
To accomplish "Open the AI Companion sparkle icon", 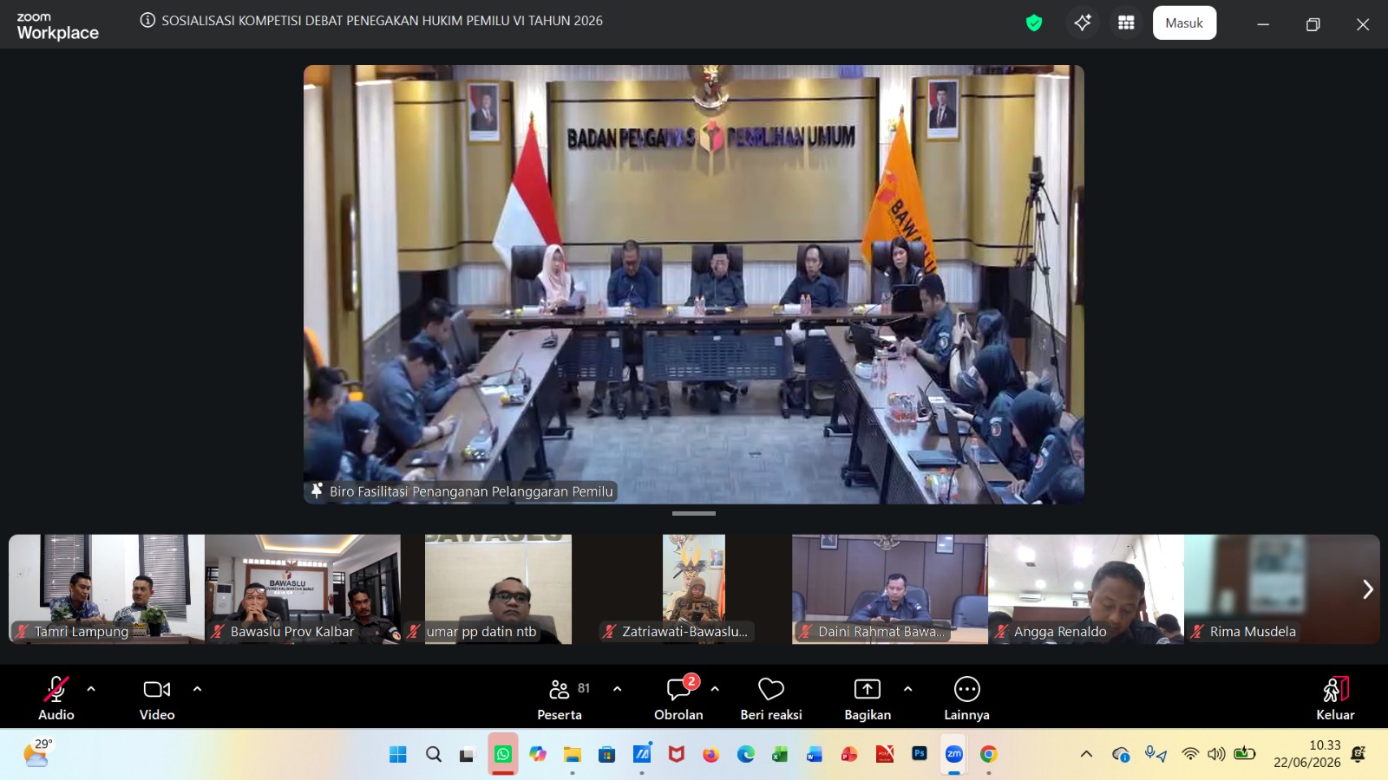I will pyautogui.click(x=1083, y=23).
